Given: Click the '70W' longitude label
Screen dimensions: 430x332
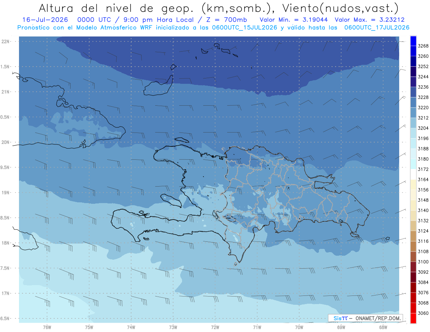Looking at the screenshot, I should 299,327.
